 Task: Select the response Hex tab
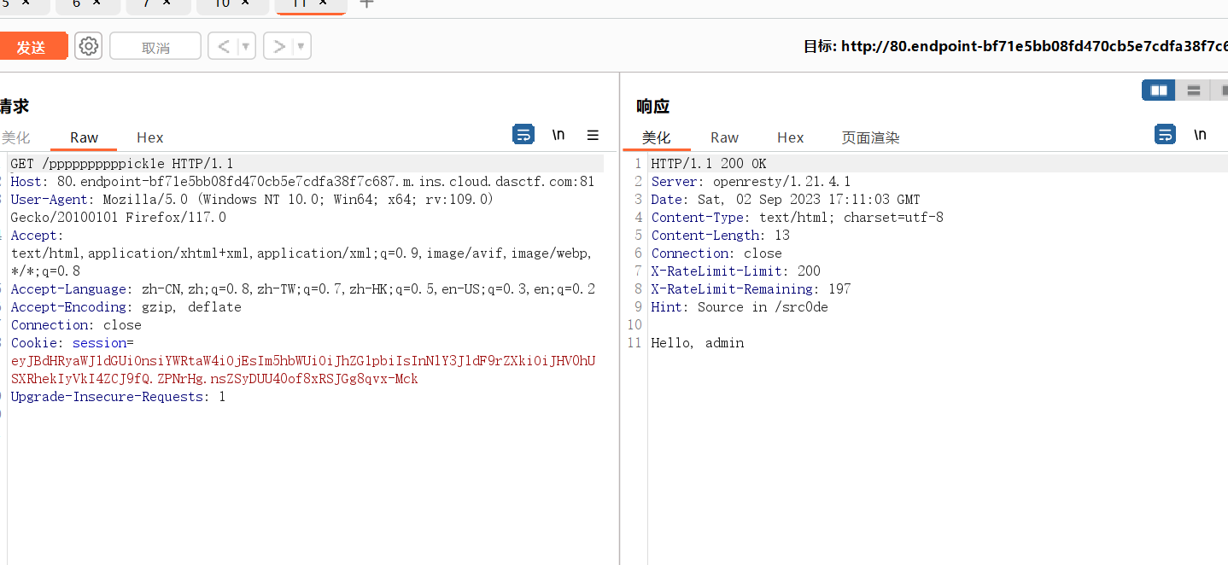(790, 137)
